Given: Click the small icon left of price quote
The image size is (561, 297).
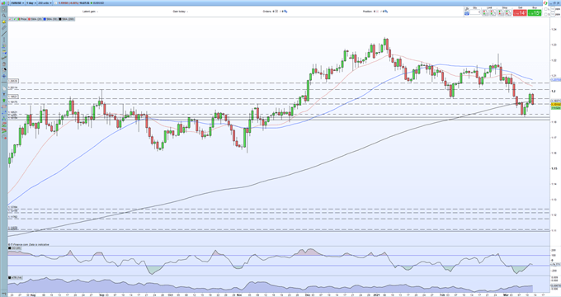Looking at the screenshot, I should tap(55, 2).
